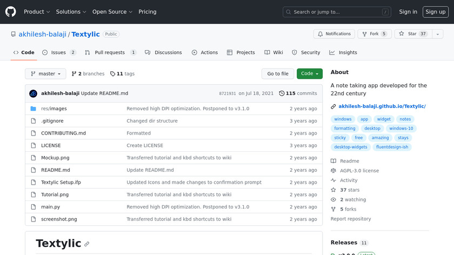The image size is (454, 255).
Task: Open the akhilesh-balaji.github.io/Textylic link
Action: tap(382, 106)
